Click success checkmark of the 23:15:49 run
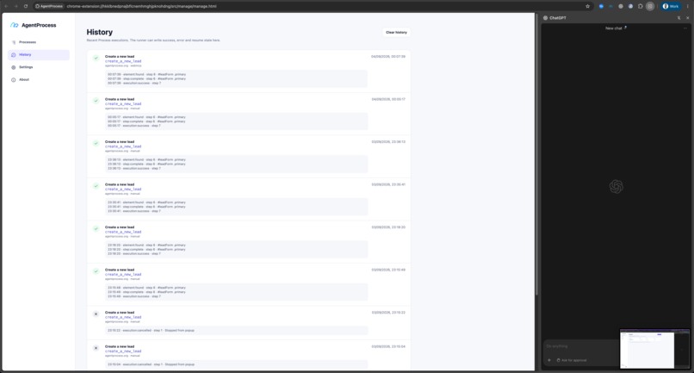The height and width of the screenshot is (373, 694). 96,271
